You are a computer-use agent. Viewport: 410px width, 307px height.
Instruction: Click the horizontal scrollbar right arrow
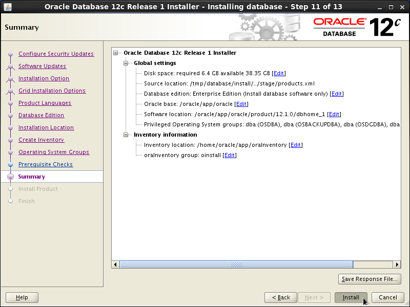pos(397,265)
